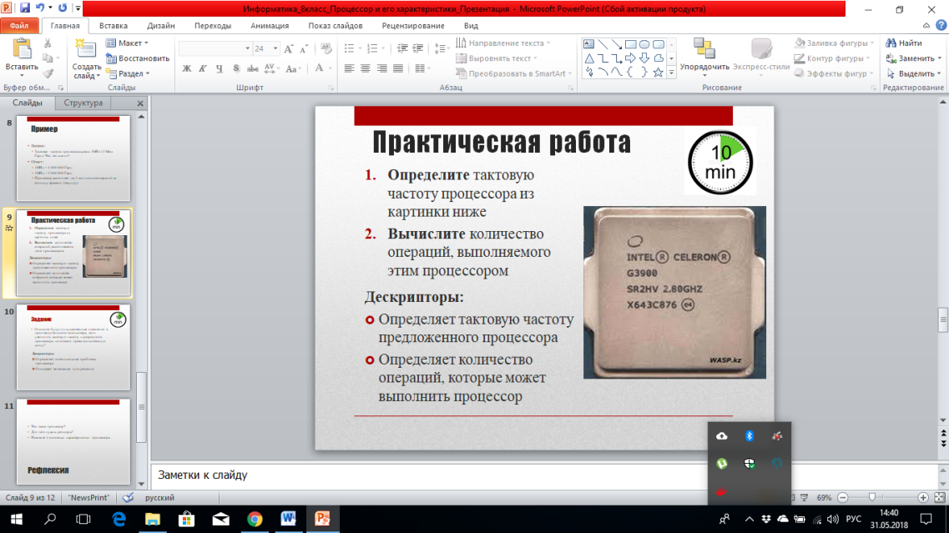Switch to the Структура pane tab
Screen dimensions: 949x533
[x=83, y=103]
